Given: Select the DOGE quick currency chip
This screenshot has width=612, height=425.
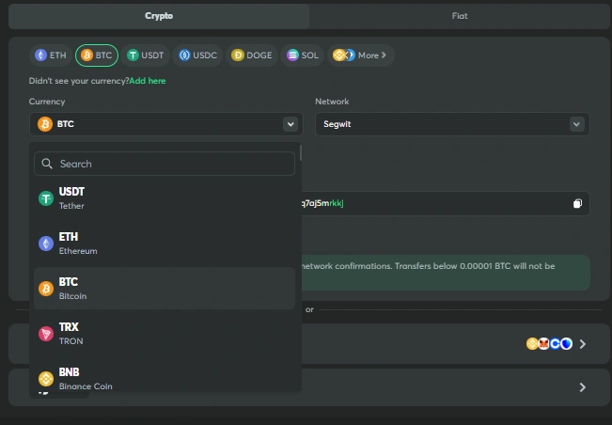Looking at the screenshot, I should coord(252,55).
